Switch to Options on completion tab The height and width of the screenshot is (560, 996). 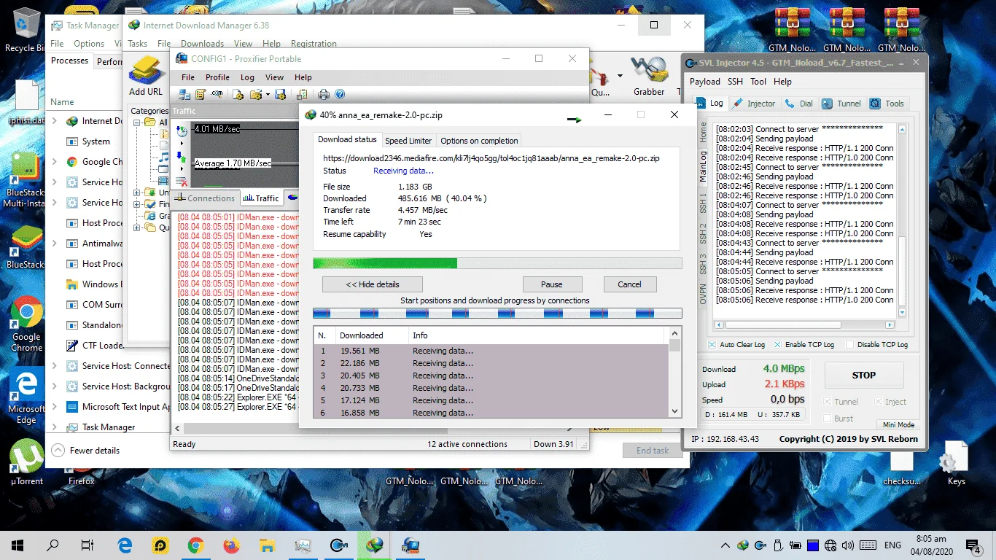coord(479,141)
